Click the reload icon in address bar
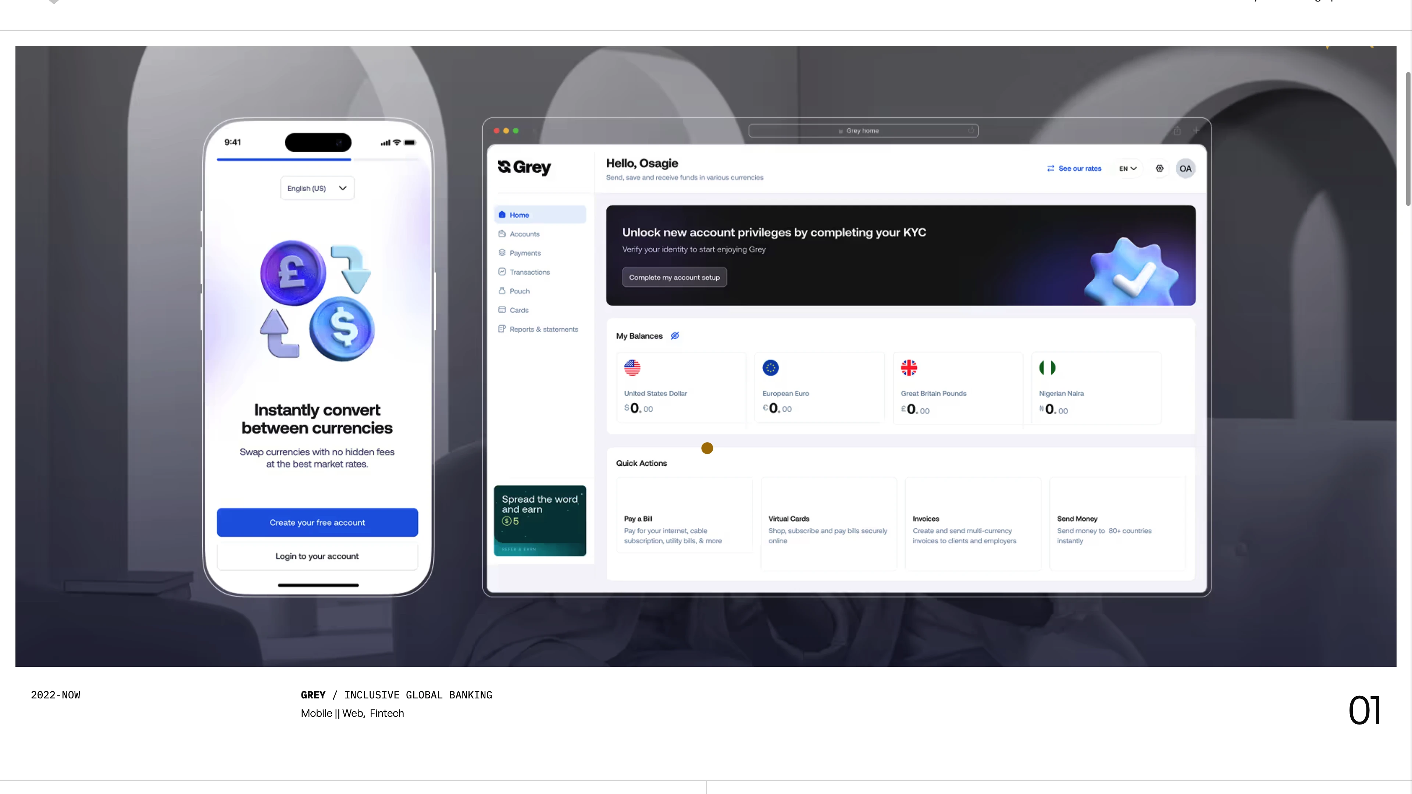1412x794 pixels. (971, 130)
